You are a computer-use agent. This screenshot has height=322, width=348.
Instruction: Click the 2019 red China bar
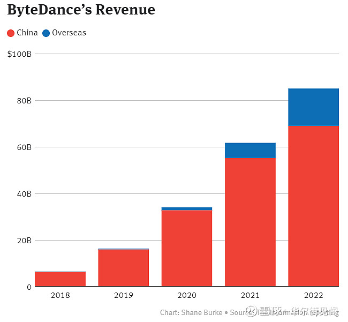tap(123, 268)
